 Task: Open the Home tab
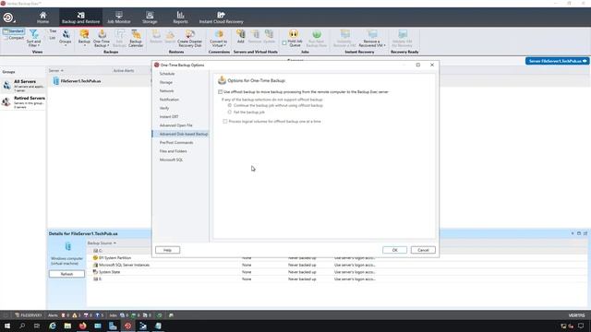pos(42,18)
